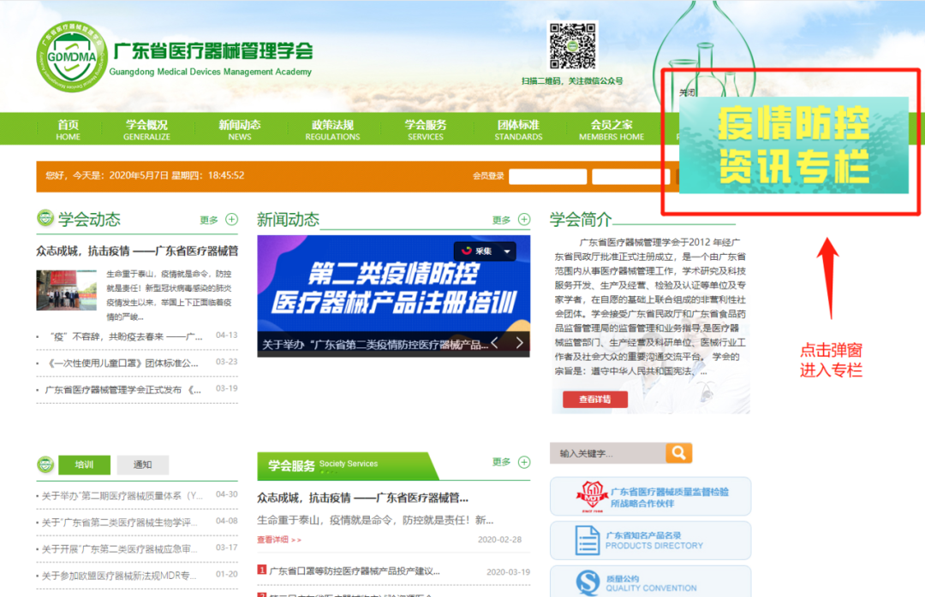Screen dimensions: 925x597
Task: Open the 政策法规 REGULATIONS menu
Action: [x=332, y=129]
